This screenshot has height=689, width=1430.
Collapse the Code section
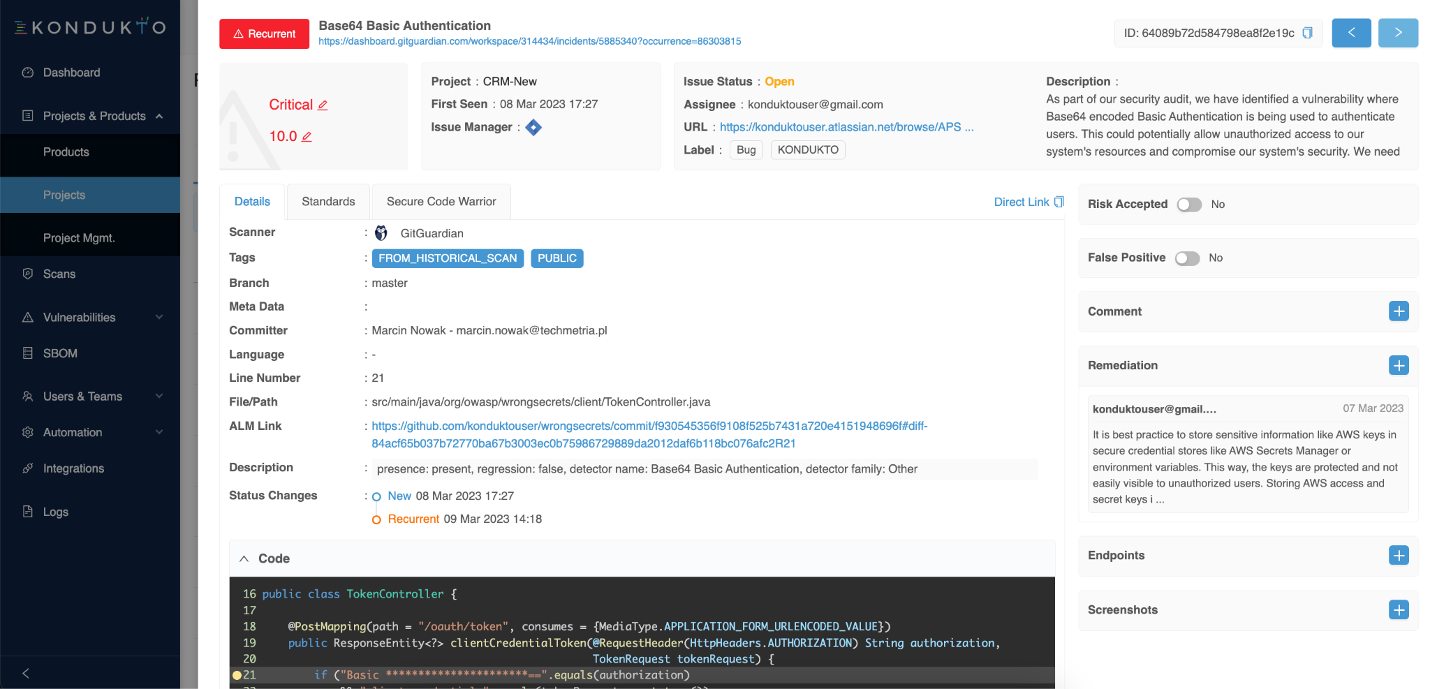tap(244, 558)
